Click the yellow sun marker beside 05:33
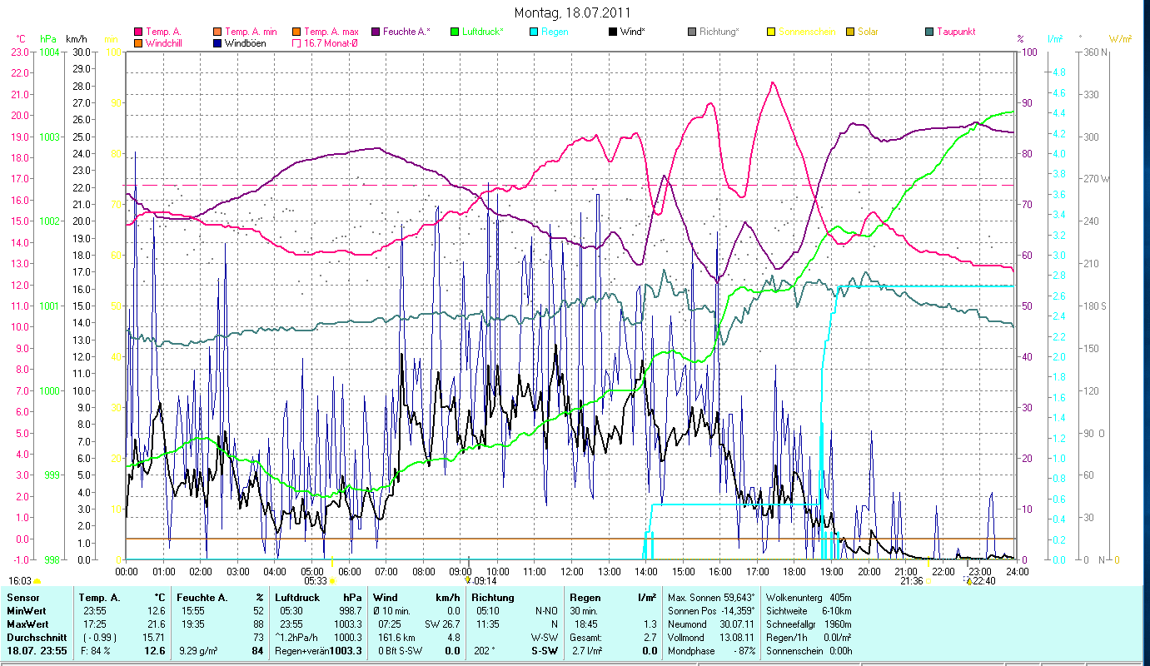The width and height of the screenshot is (1150, 666). [x=332, y=581]
